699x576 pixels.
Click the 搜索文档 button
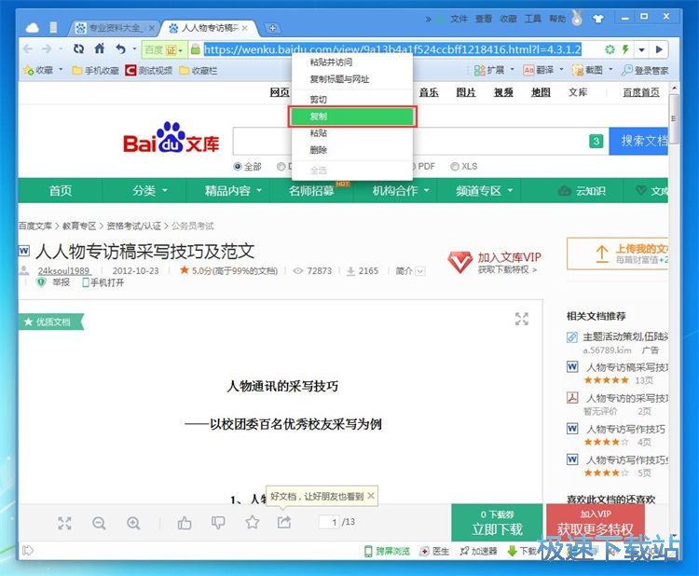(x=638, y=141)
